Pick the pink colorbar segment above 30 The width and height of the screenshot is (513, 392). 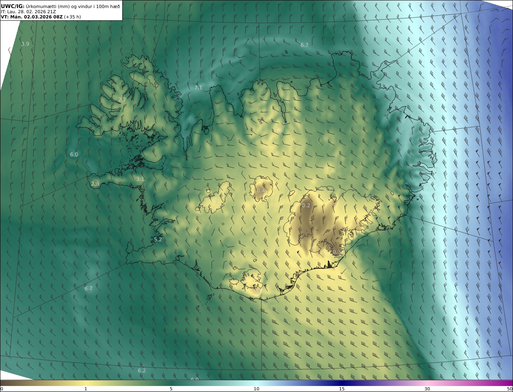click(x=427, y=383)
